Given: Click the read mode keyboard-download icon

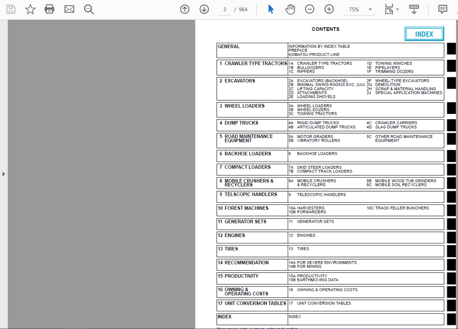Looking at the screenshot, I should pyautogui.click(x=414, y=9).
